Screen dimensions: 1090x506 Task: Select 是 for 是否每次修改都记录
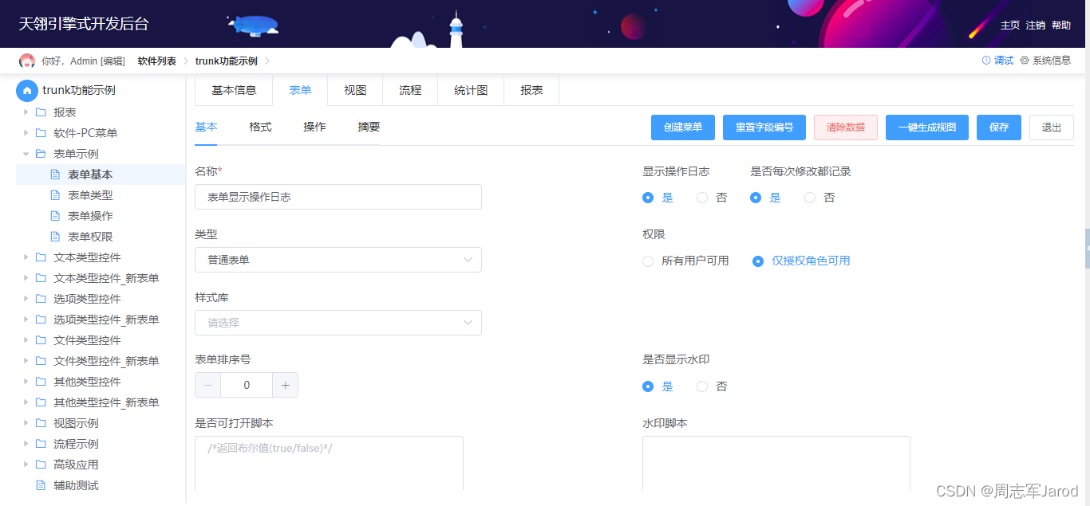[756, 198]
